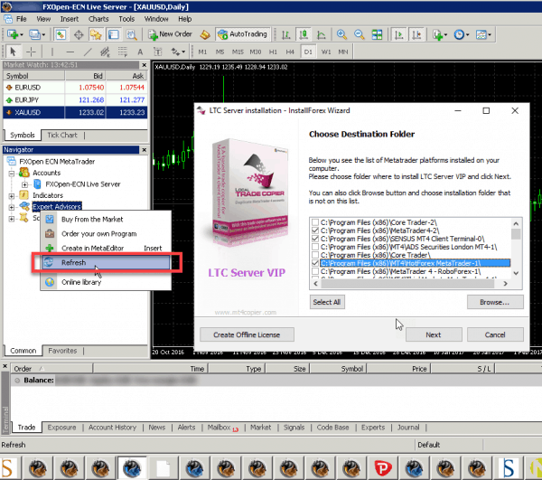Open the Indicators list dropdown
This screenshot has height=480, width=542.
pyautogui.click(x=440, y=34)
